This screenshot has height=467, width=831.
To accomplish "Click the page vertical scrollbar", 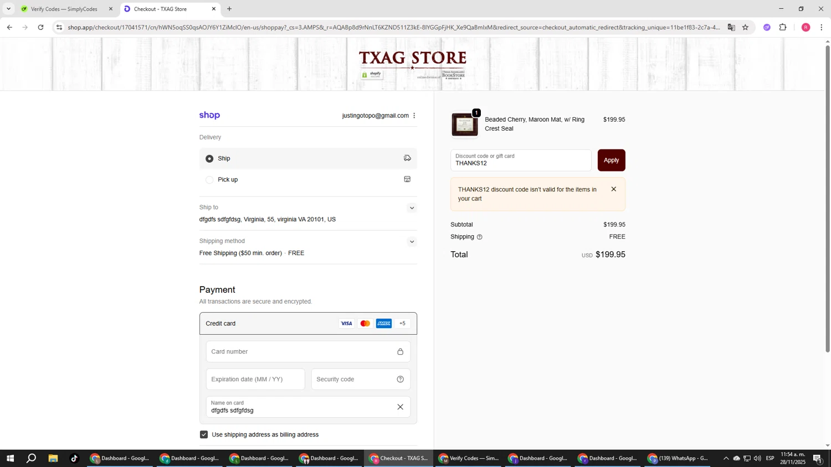I will 828,199.
